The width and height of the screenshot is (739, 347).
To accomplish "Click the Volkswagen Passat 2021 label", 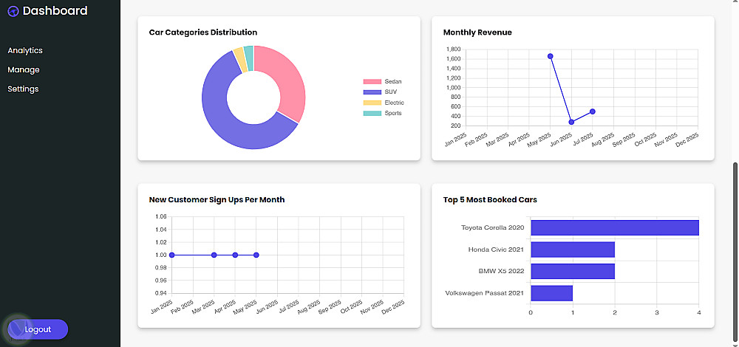I will [485, 293].
